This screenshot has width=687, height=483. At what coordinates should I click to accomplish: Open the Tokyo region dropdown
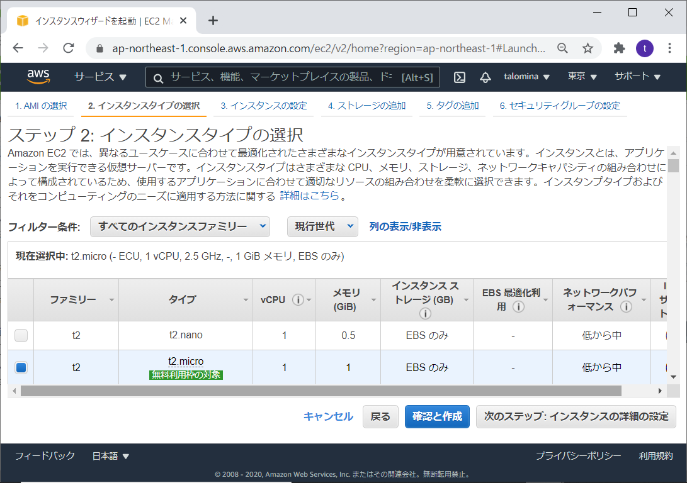582,77
